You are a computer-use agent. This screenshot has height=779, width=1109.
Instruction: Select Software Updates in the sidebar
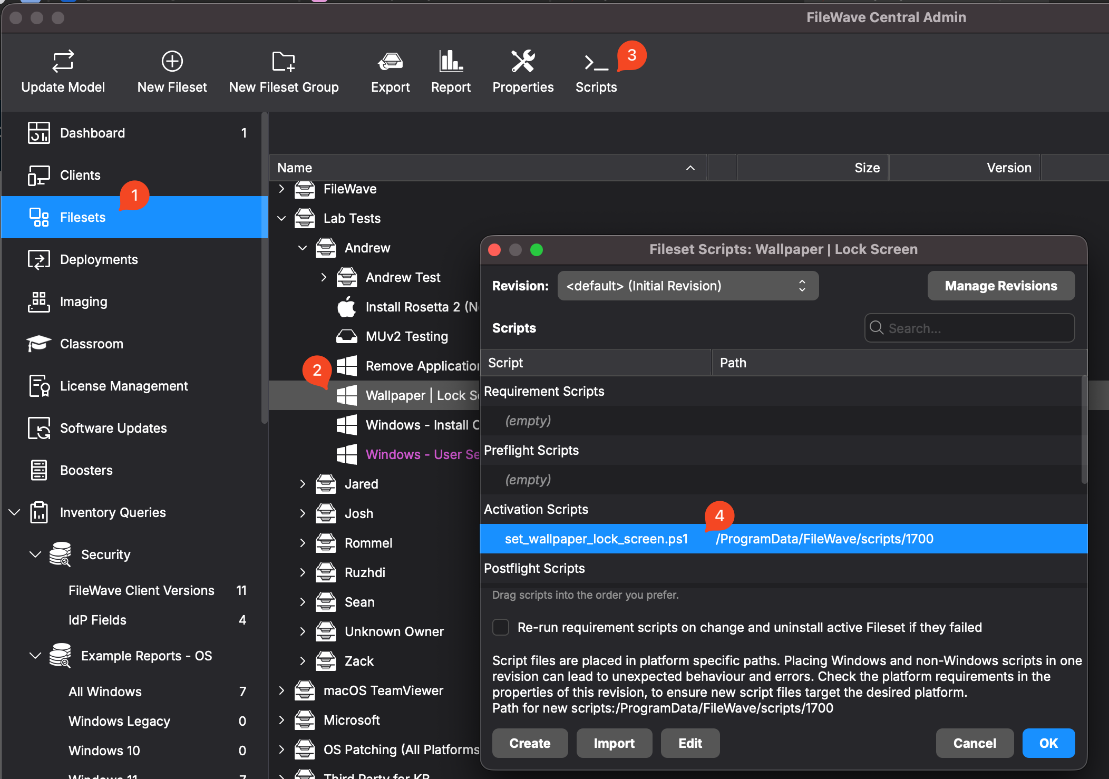pos(113,428)
